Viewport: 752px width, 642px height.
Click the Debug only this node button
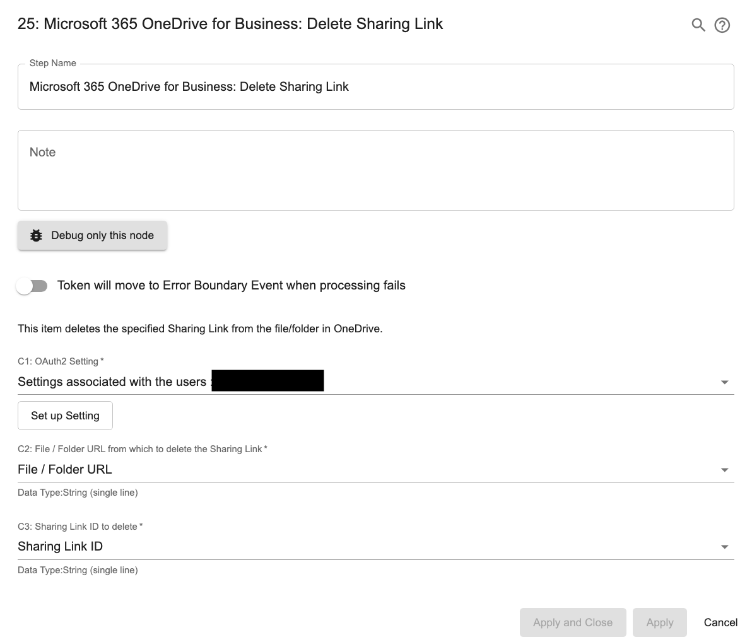click(91, 235)
